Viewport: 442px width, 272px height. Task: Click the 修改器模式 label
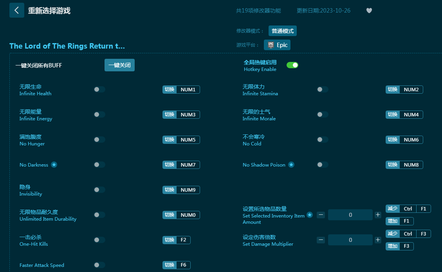click(250, 31)
